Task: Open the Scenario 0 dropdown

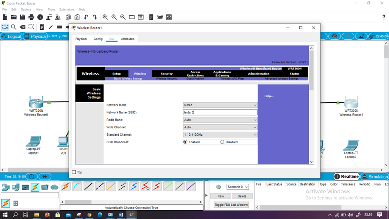Action: click(x=238, y=187)
